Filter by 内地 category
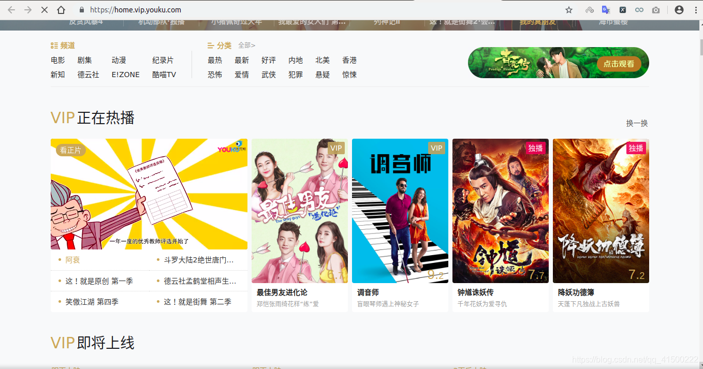The width and height of the screenshot is (703, 369). (x=296, y=60)
